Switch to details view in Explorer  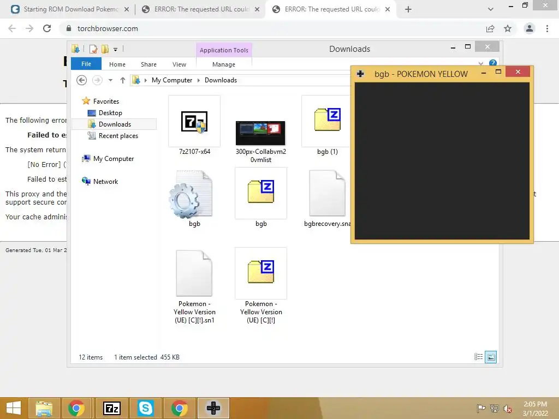click(x=478, y=357)
